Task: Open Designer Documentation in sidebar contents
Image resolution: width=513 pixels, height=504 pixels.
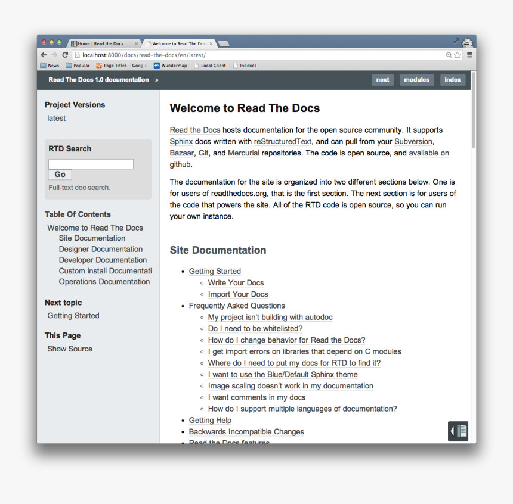Action: click(100, 249)
